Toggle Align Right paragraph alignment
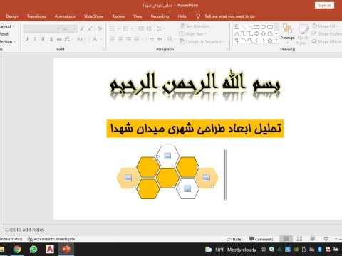 pos(128,39)
